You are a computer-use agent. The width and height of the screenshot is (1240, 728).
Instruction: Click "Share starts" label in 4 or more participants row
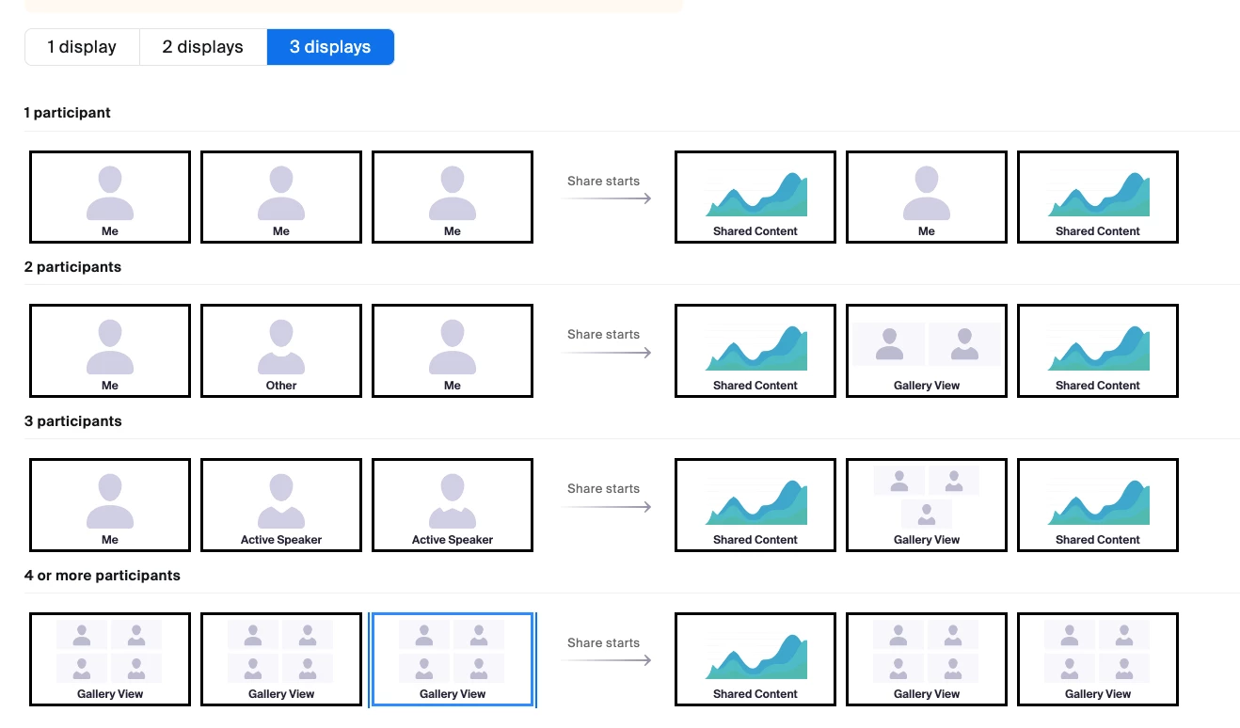click(x=603, y=642)
